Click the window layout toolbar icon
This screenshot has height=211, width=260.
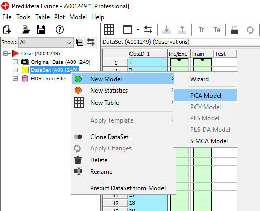click(x=127, y=29)
